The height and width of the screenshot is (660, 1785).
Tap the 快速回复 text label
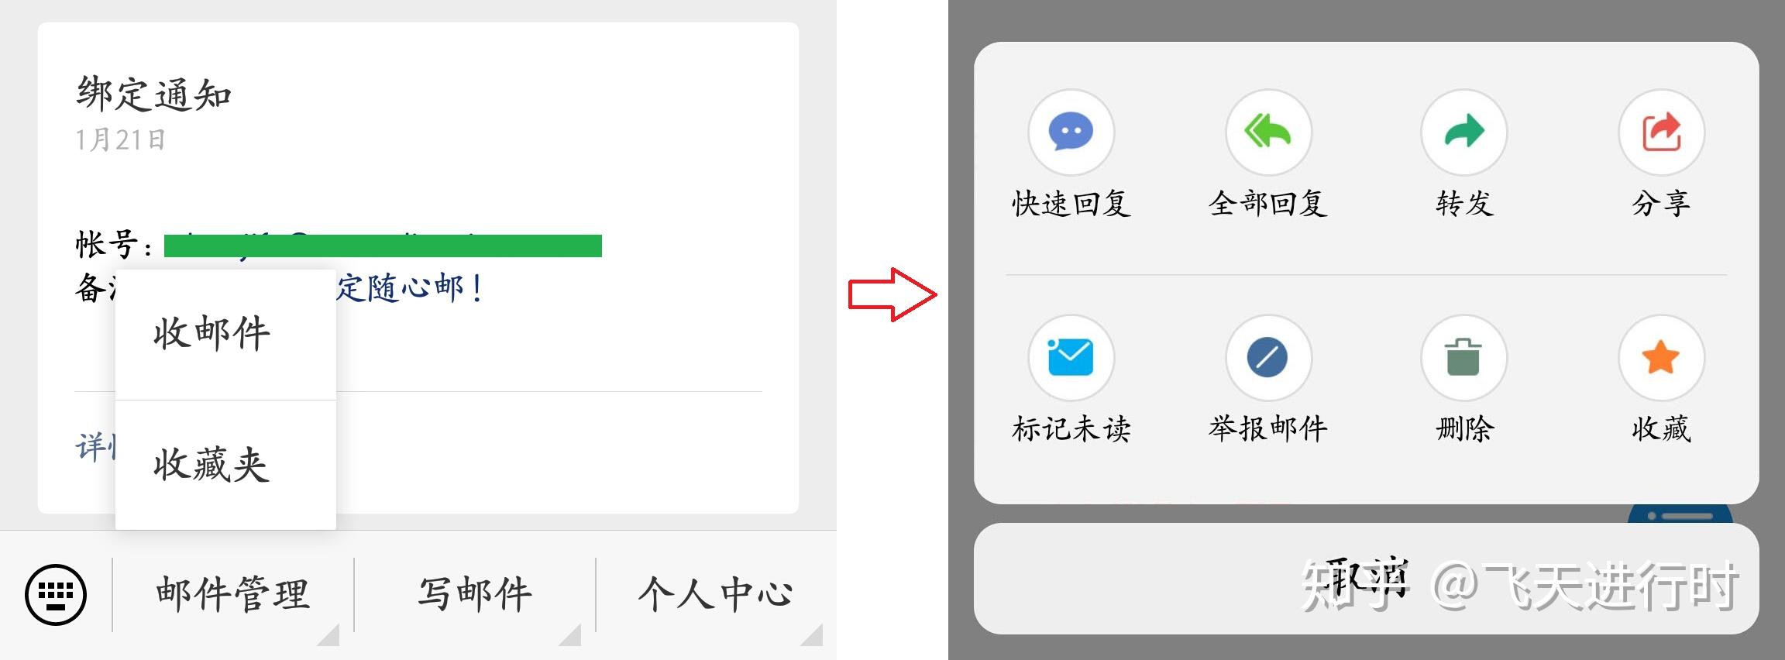(x=1071, y=204)
